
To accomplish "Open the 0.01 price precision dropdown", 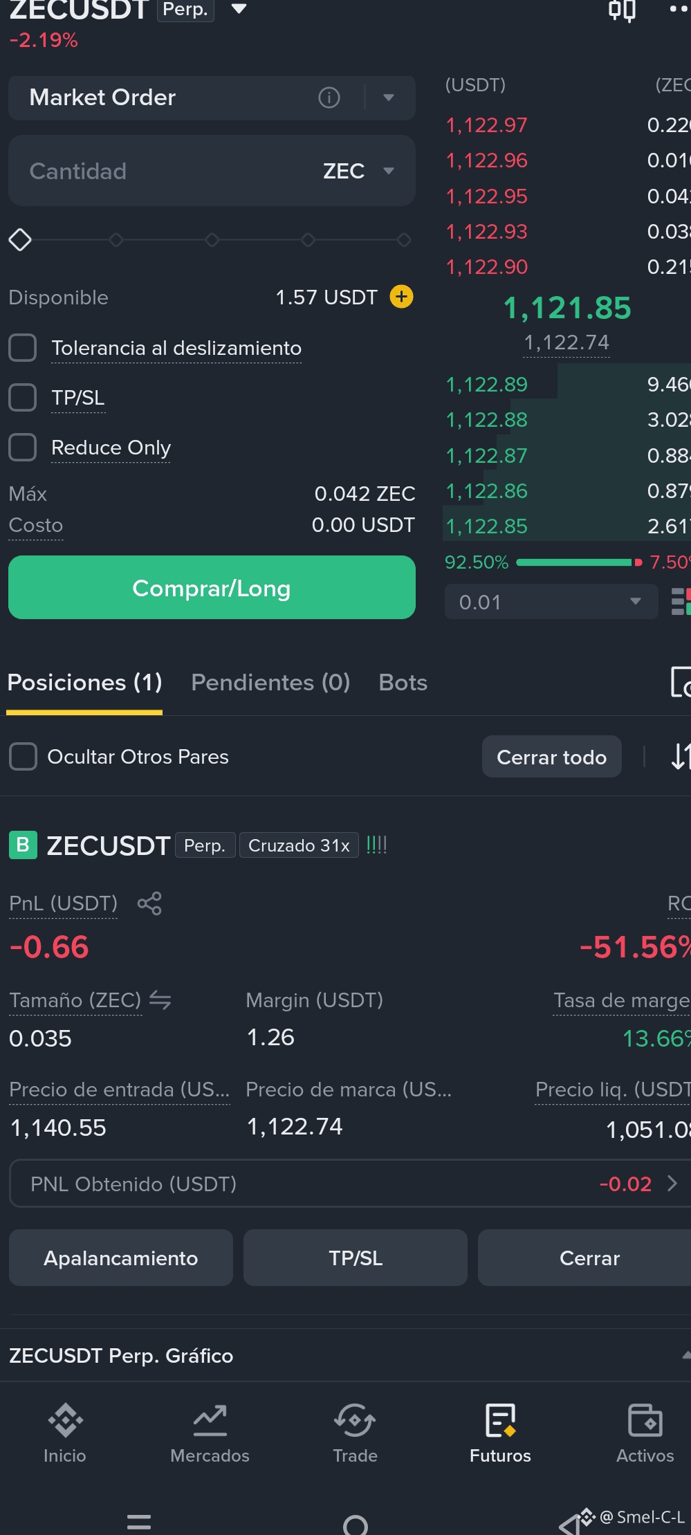I will click(x=551, y=602).
